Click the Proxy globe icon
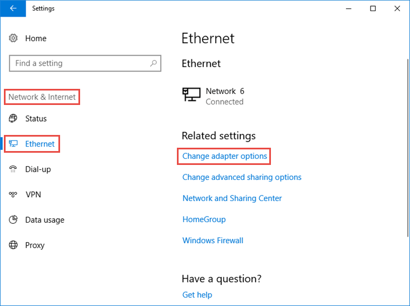This screenshot has width=410, height=306. (14, 245)
